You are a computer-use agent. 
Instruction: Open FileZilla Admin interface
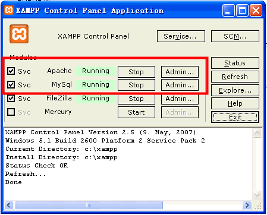180,99
